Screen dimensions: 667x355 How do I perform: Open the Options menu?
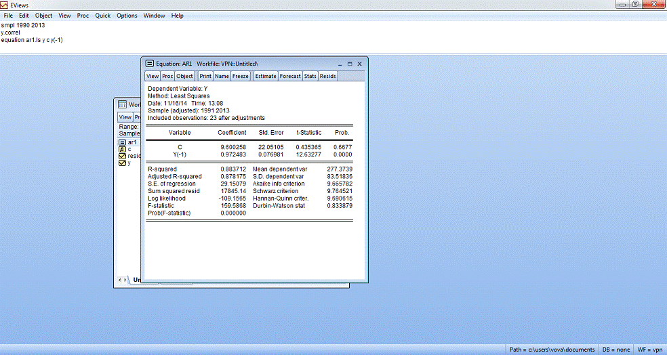click(x=127, y=16)
